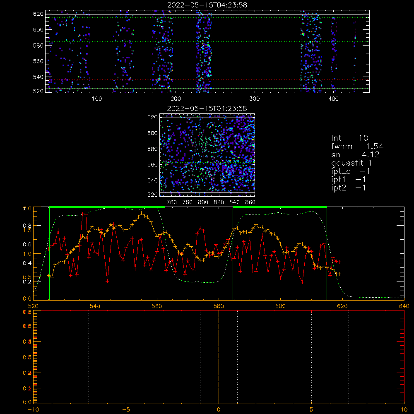Click the 0 label under the orange center line

[219, 410]
